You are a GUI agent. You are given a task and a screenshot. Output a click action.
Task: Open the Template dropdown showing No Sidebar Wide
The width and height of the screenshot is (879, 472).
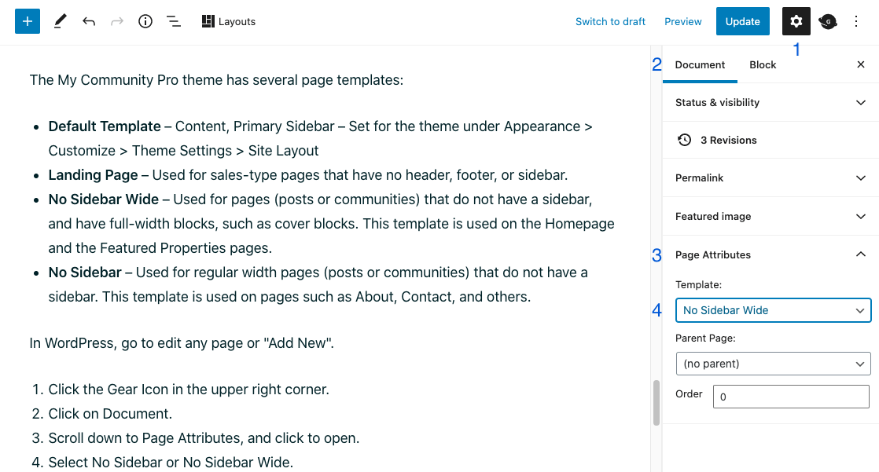click(x=773, y=310)
